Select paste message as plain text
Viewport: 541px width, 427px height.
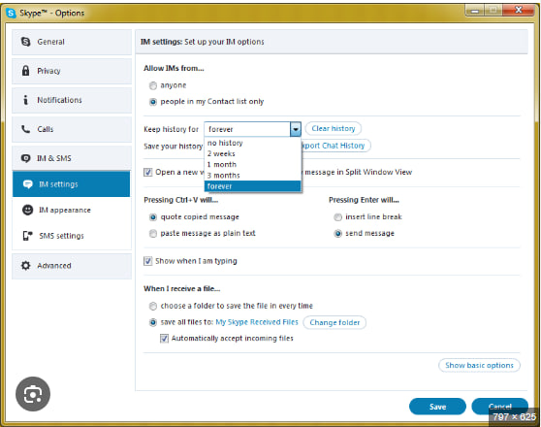click(153, 234)
